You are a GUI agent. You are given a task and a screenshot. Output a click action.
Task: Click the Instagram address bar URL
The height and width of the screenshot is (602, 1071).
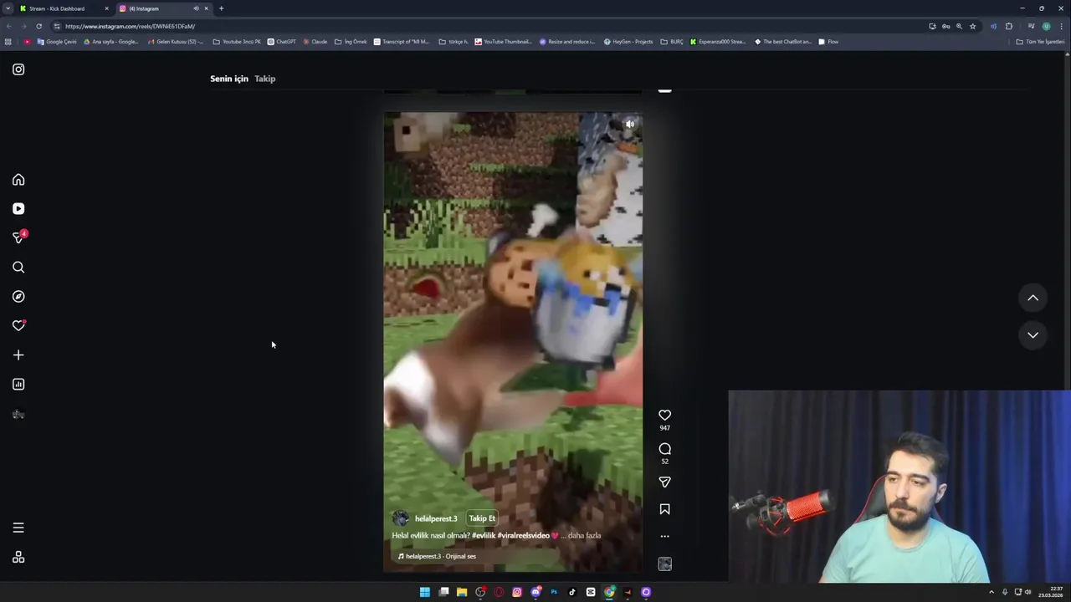click(x=130, y=26)
